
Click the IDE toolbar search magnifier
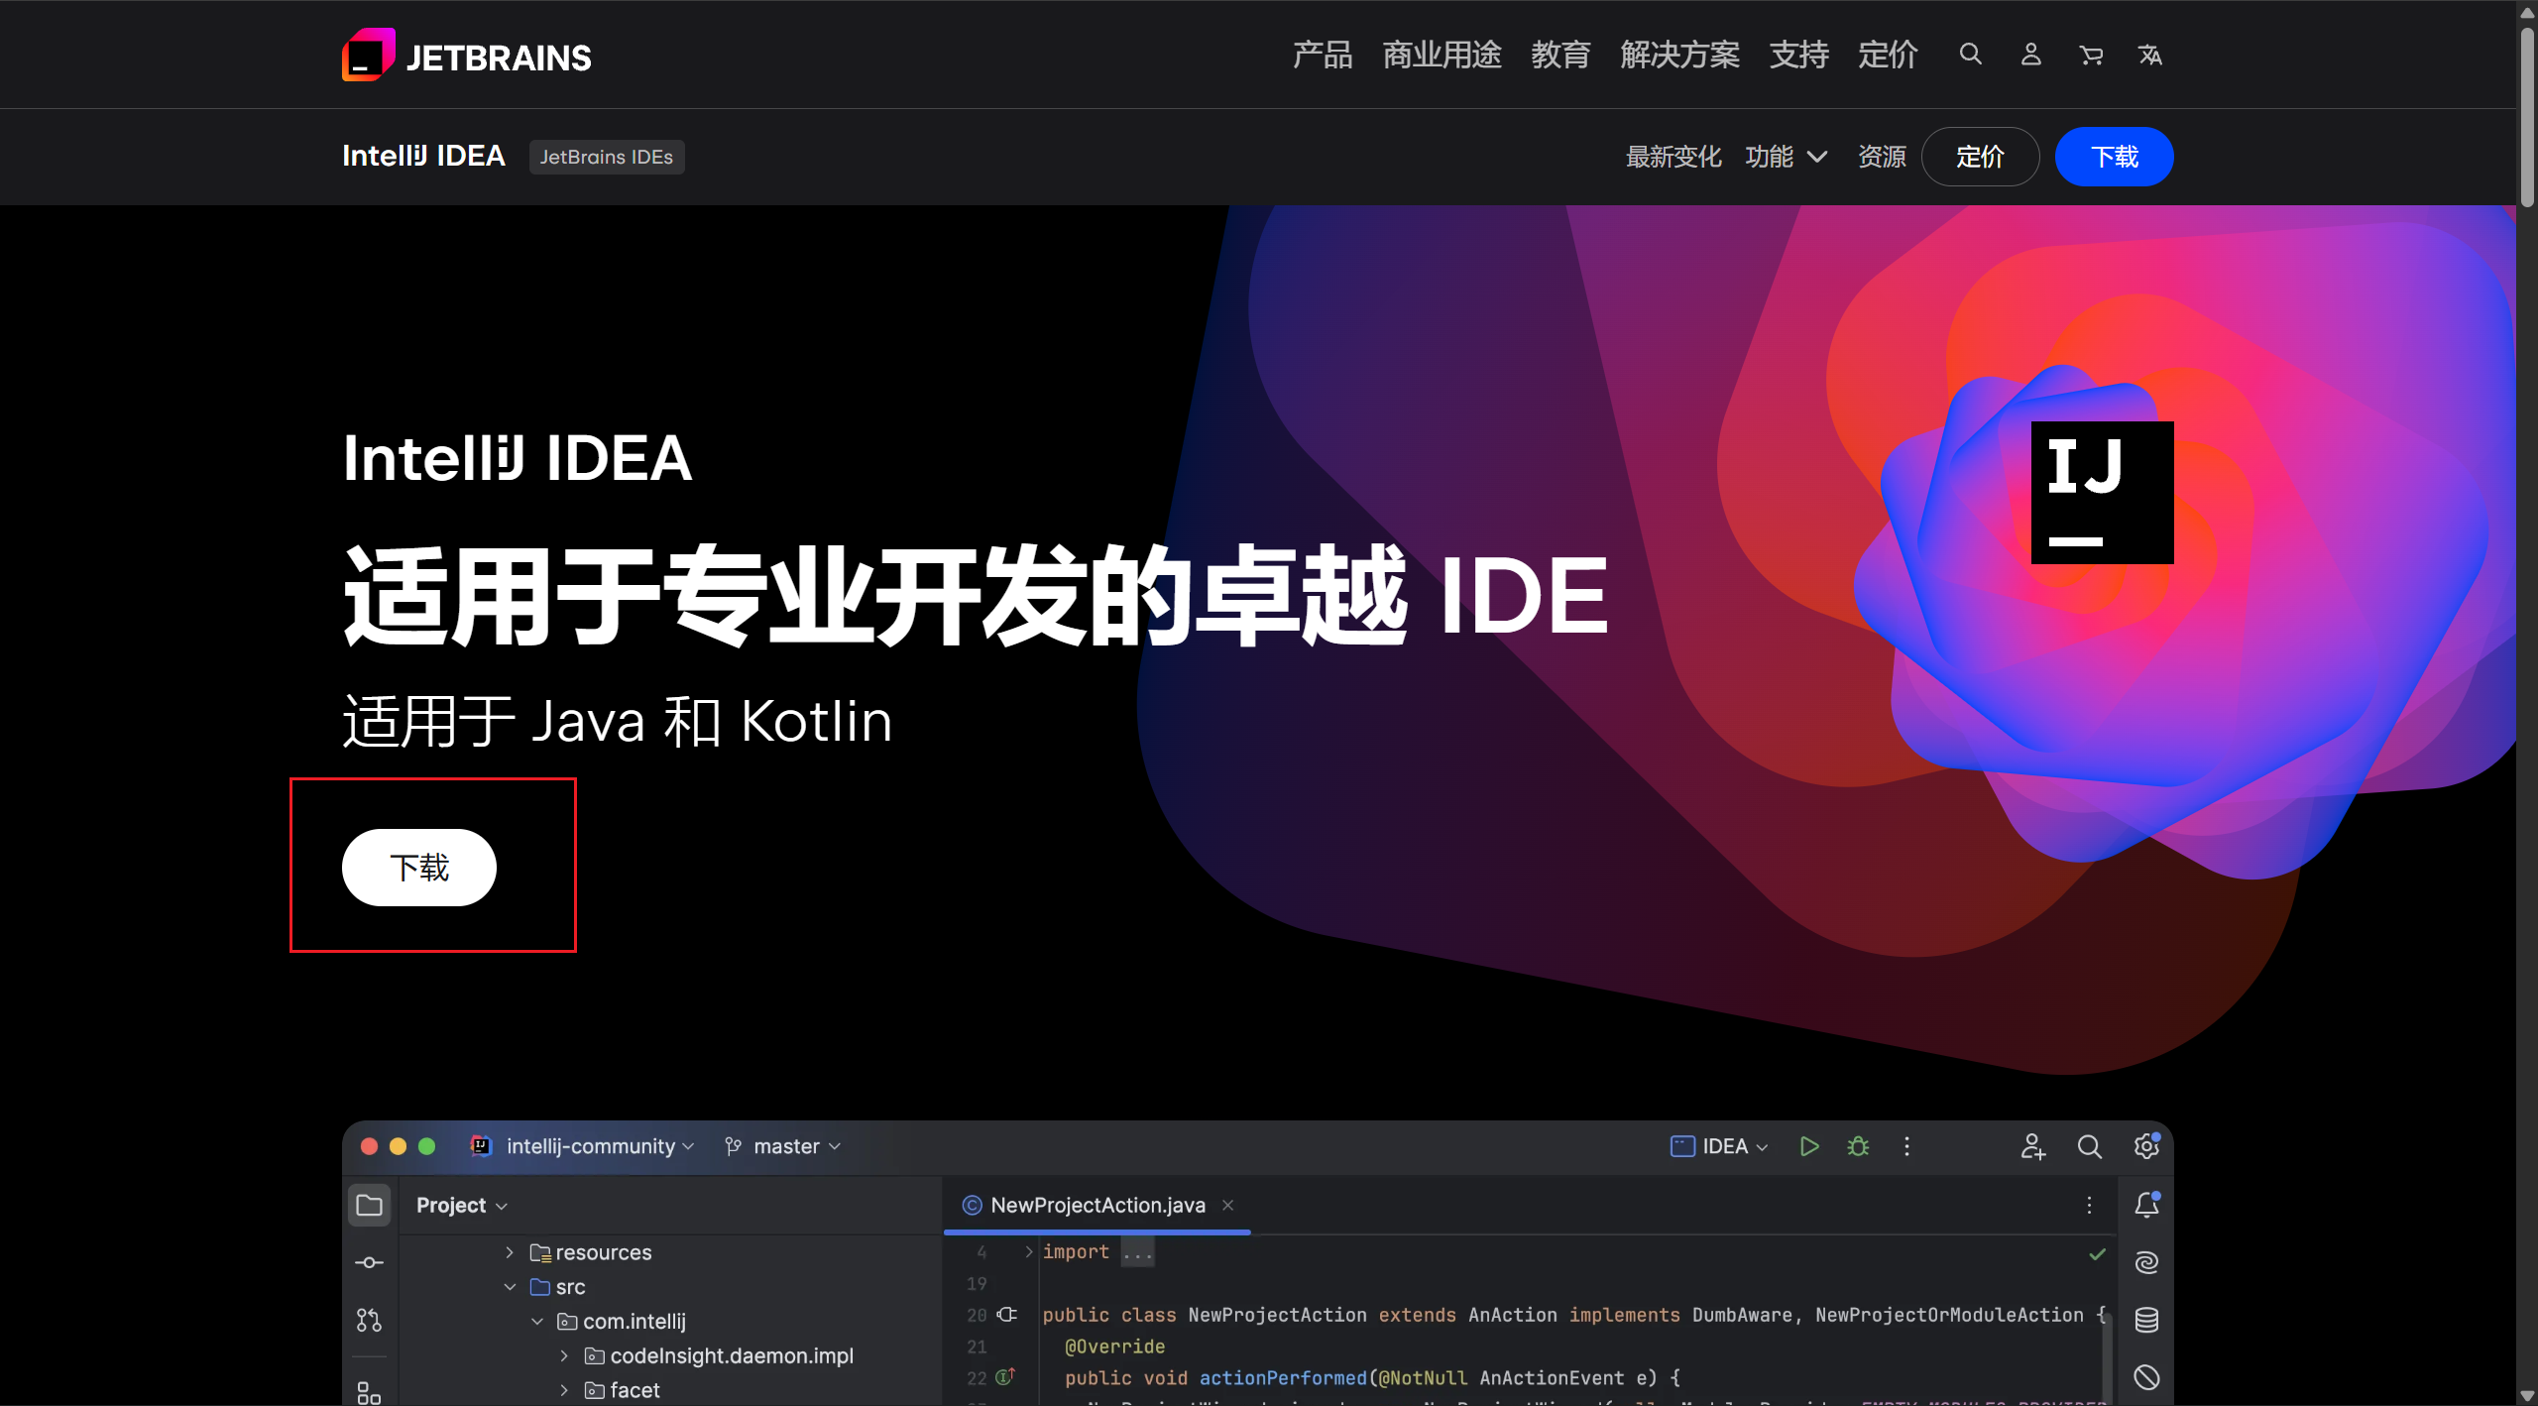pos(2089,1146)
